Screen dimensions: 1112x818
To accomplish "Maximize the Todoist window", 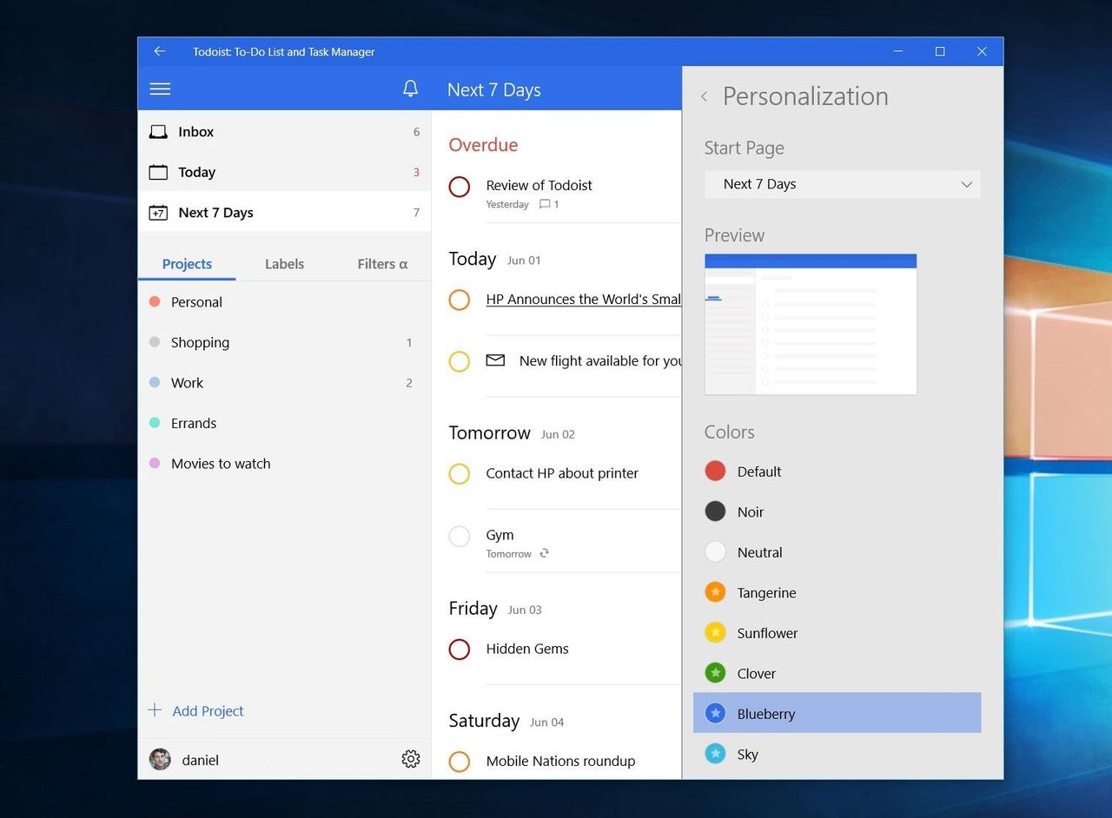I will 940,51.
